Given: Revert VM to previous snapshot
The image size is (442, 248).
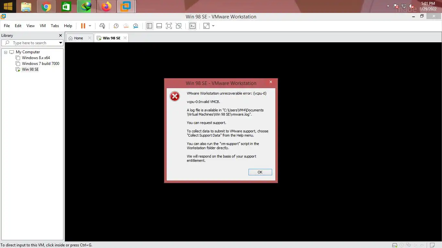Looking at the screenshot, I should click(126, 26).
